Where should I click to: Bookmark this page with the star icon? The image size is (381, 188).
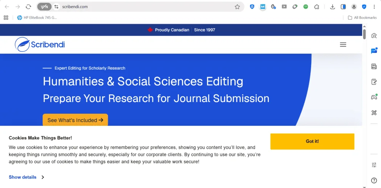coord(237,7)
